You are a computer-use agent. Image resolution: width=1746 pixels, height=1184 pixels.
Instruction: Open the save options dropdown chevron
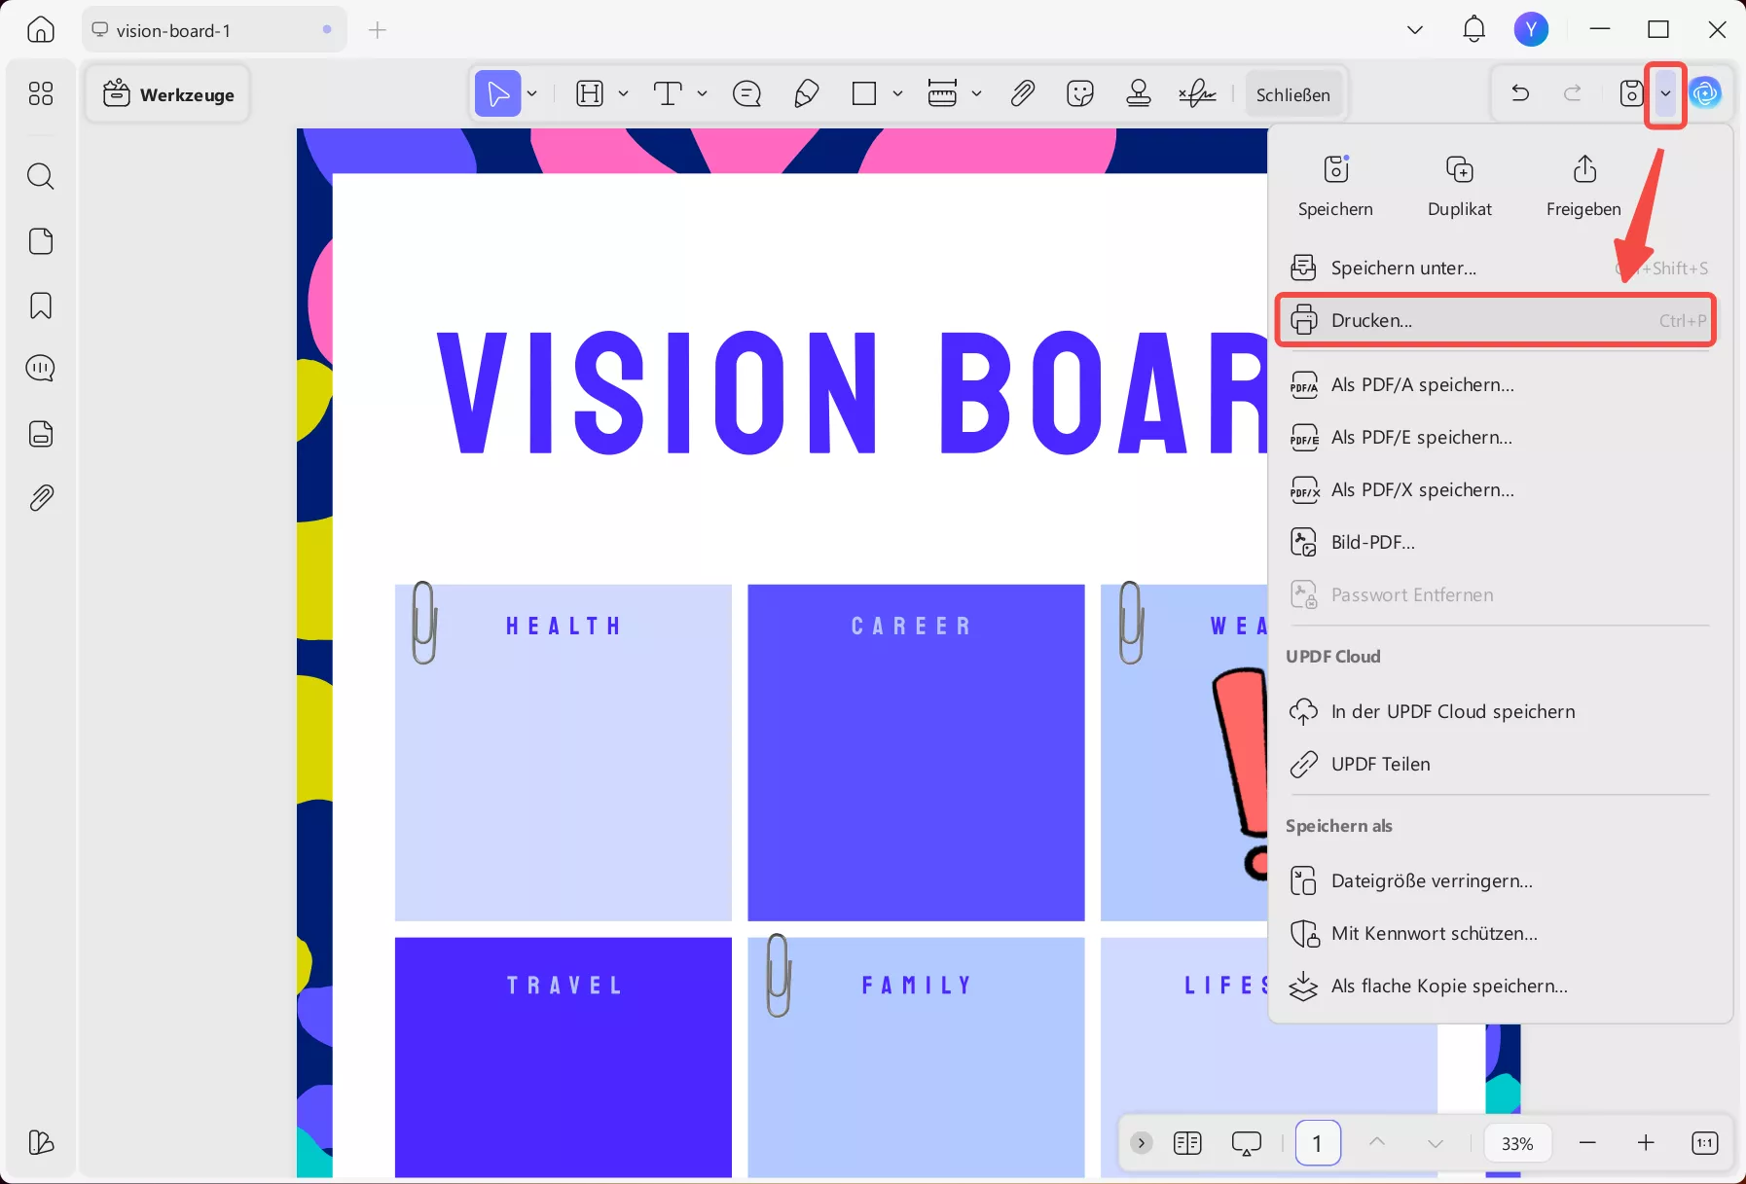1665,93
